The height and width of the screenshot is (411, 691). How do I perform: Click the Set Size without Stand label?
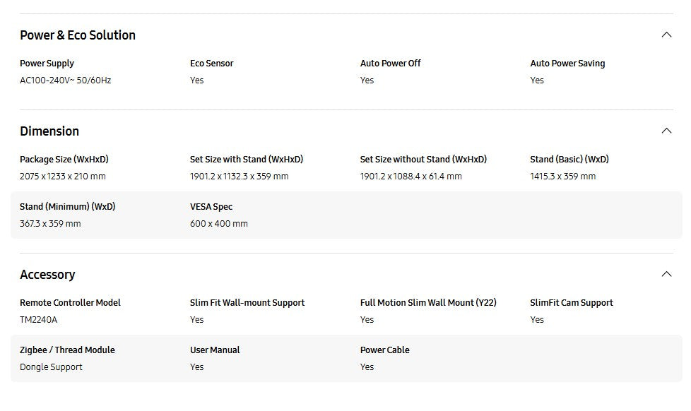coord(423,160)
